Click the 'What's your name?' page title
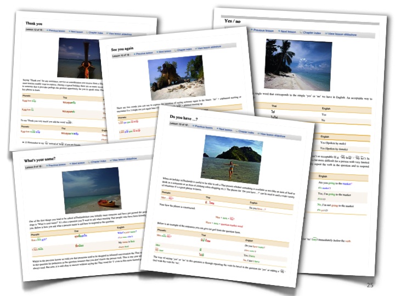395x296 pixels. (39, 160)
